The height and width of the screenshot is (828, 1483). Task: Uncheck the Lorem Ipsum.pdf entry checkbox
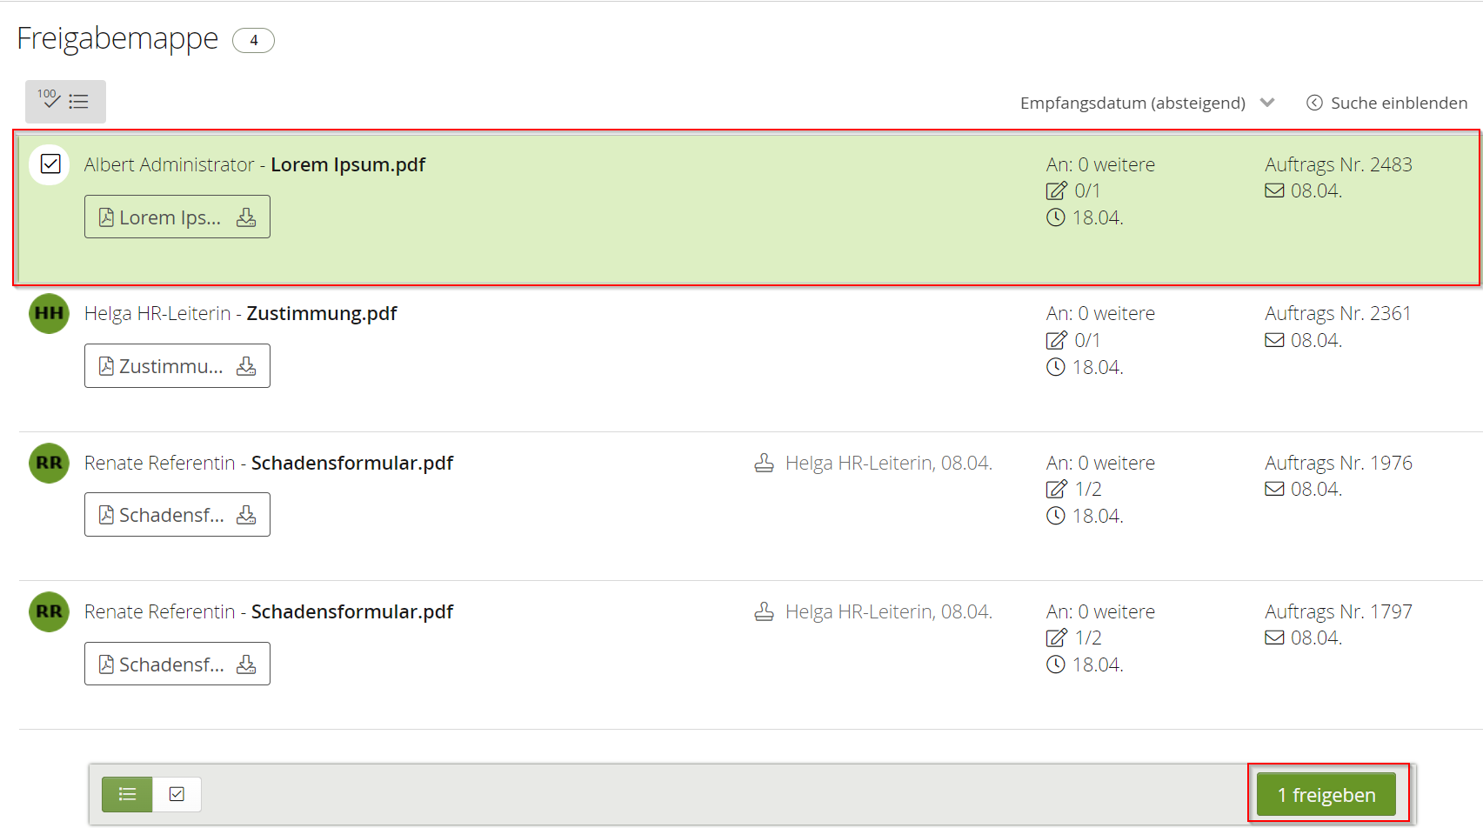point(50,164)
